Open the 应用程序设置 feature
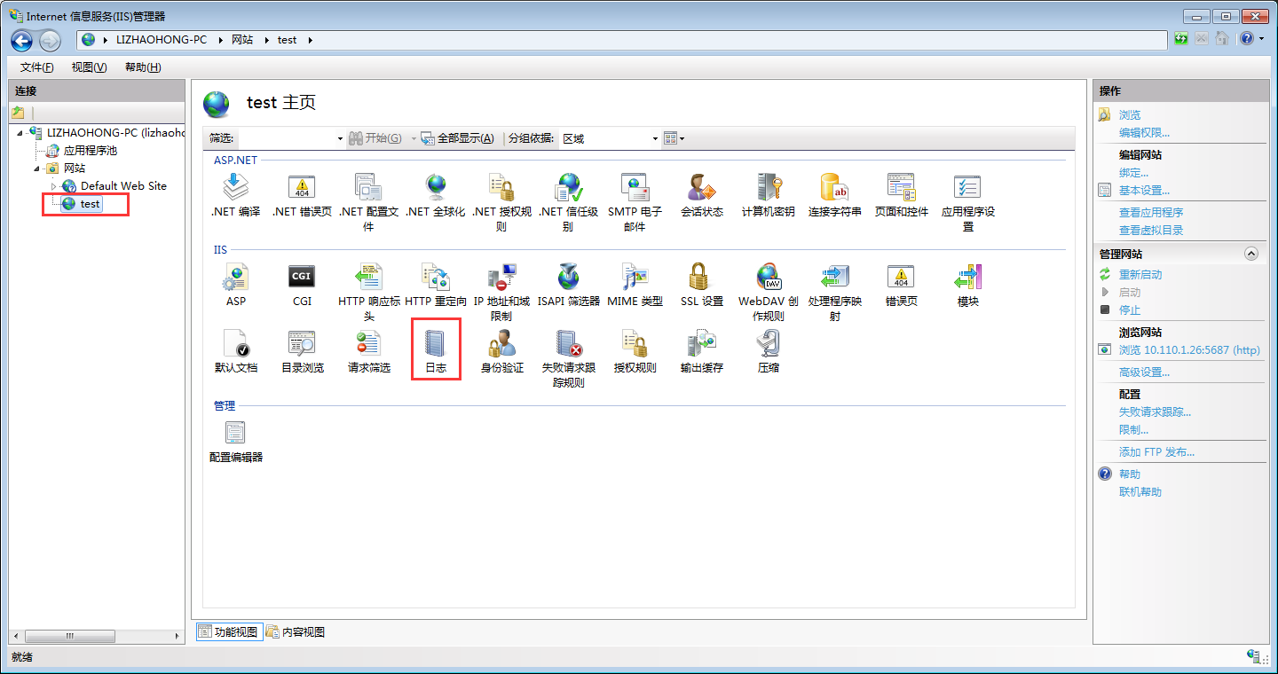1278x674 pixels. (x=968, y=202)
